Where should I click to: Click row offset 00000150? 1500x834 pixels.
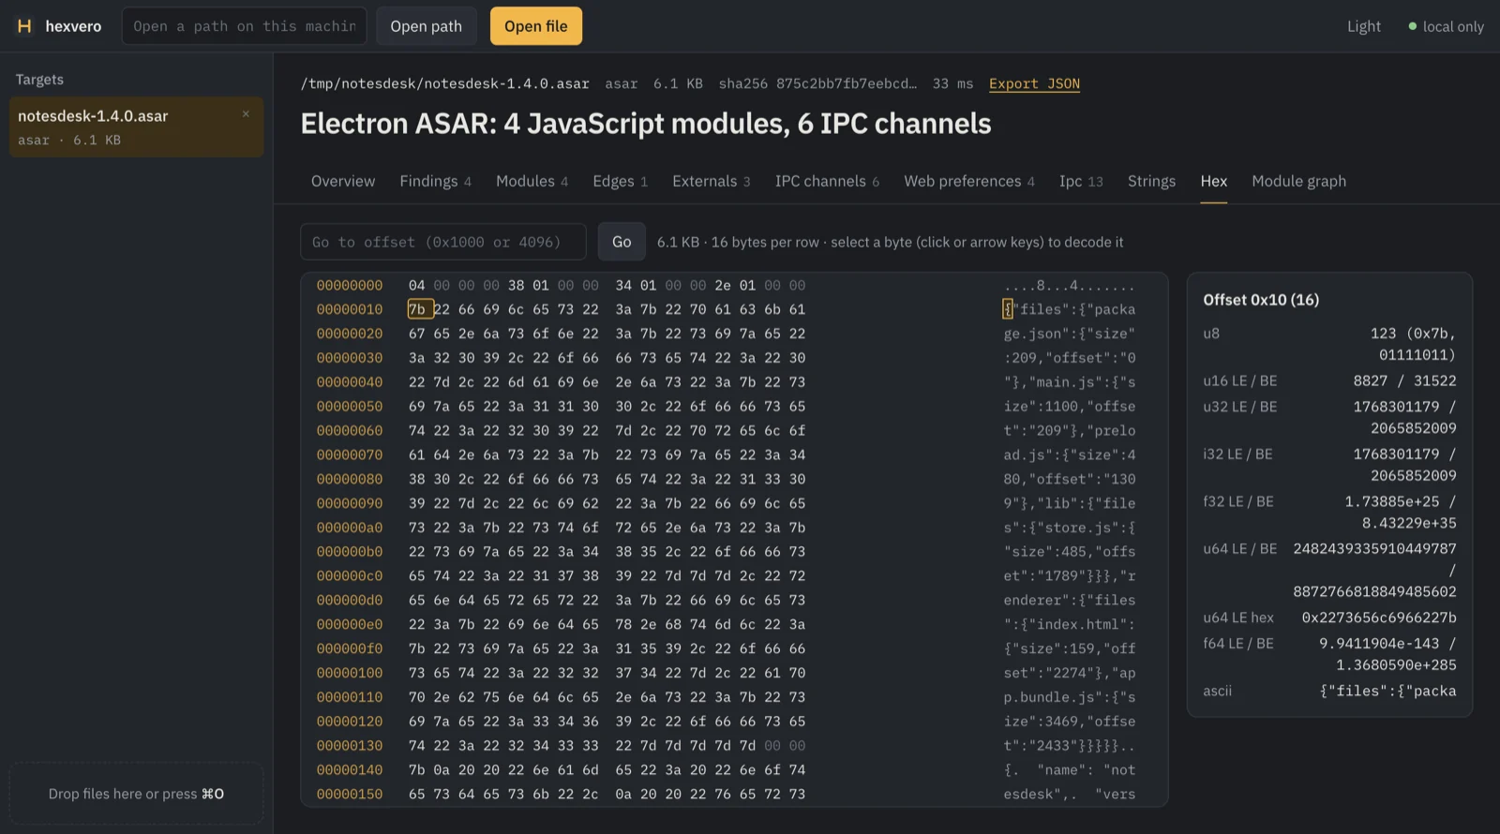[x=350, y=794]
